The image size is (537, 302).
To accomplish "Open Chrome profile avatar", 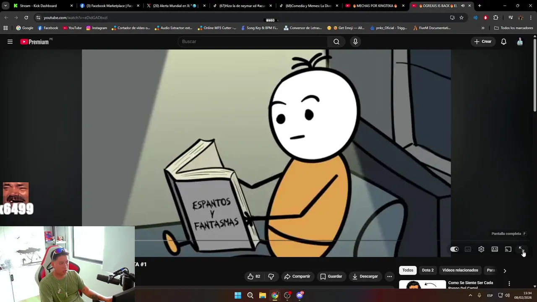I will (x=521, y=18).
